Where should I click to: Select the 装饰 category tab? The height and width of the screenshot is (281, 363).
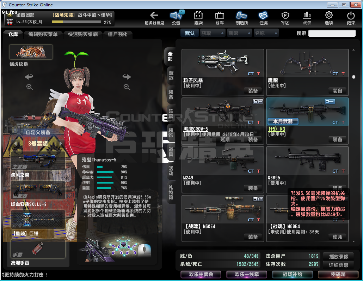click(x=171, y=133)
